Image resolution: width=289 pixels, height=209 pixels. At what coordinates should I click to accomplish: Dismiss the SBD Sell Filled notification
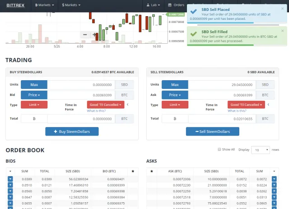(282, 31)
